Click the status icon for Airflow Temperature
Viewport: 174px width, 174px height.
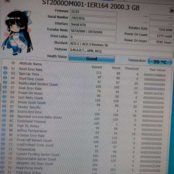tap(3, 130)
